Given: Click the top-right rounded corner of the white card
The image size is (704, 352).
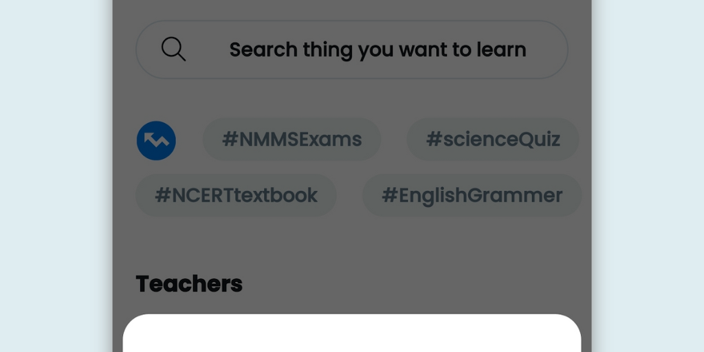Looking at the screenshot, I should tap(572, 323).
